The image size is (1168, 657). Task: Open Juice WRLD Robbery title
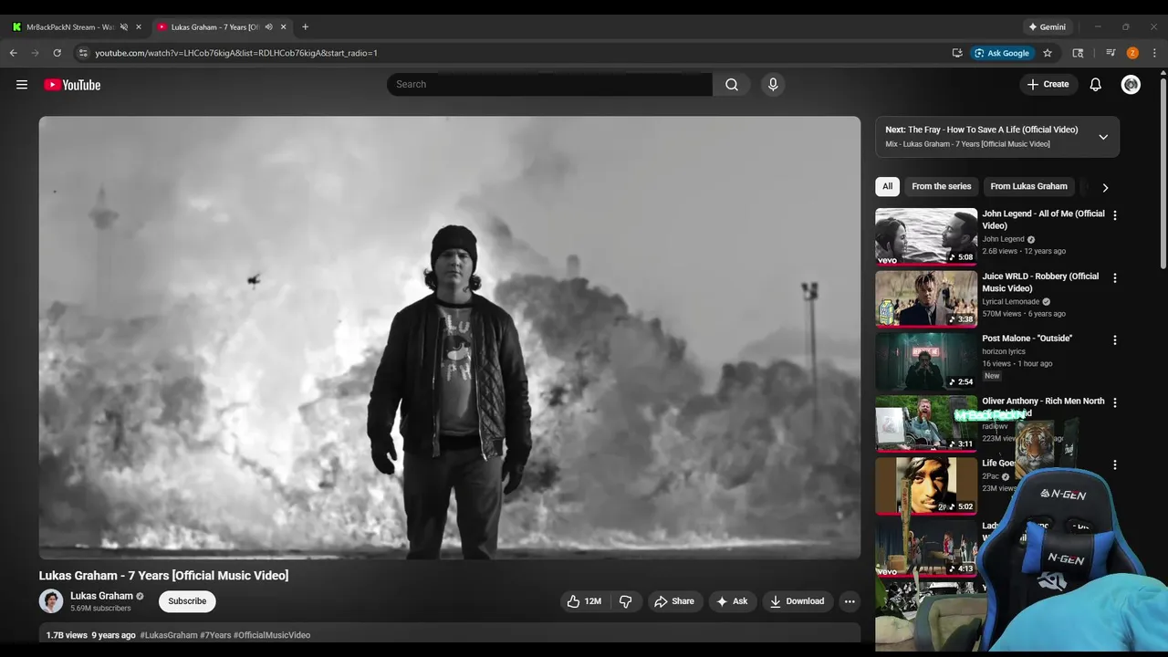1040,282
